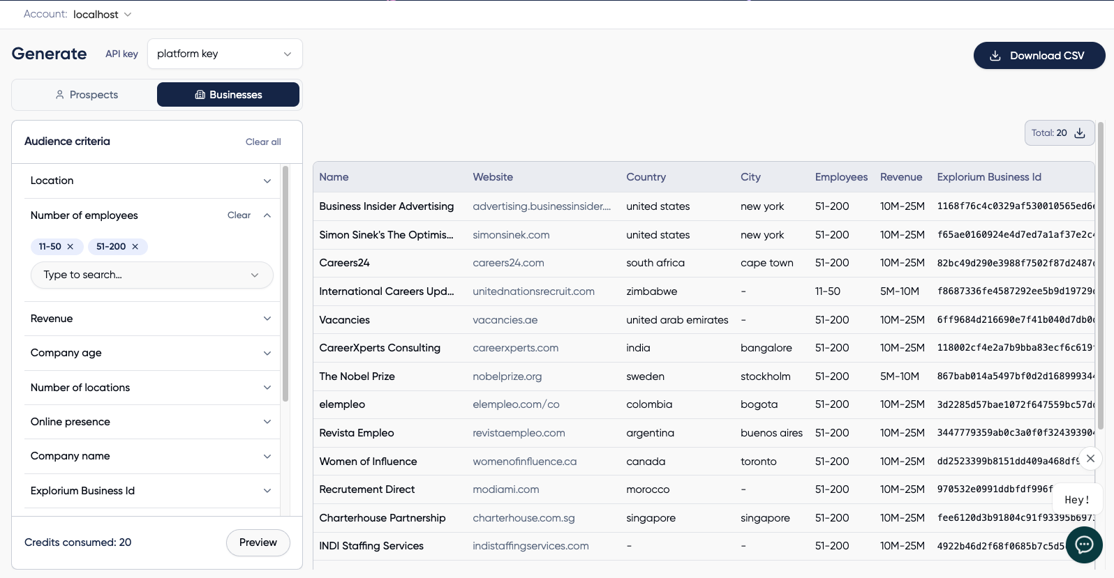
Task: Open the womenofinfluence.ca link
Action: tap(524, 462)
